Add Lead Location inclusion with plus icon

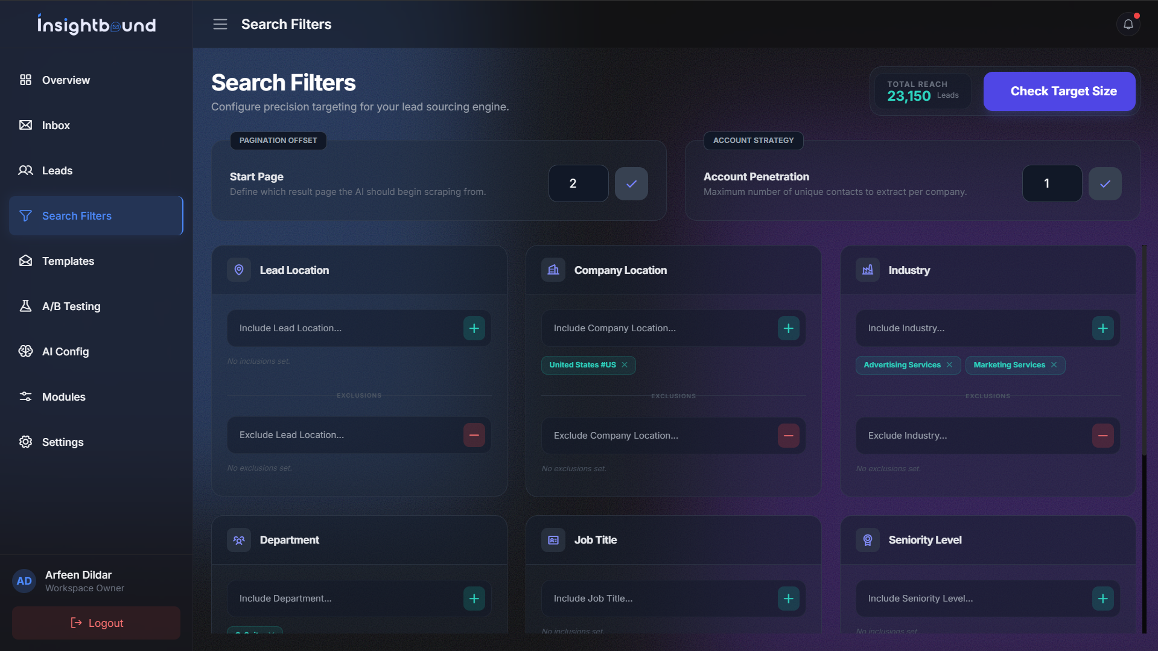pos(474,328)
